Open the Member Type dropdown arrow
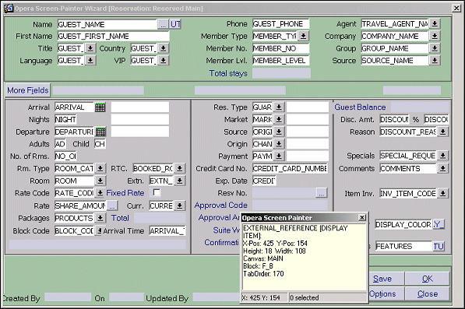Viewport: 465px width, 309px height. click(303, 36)
